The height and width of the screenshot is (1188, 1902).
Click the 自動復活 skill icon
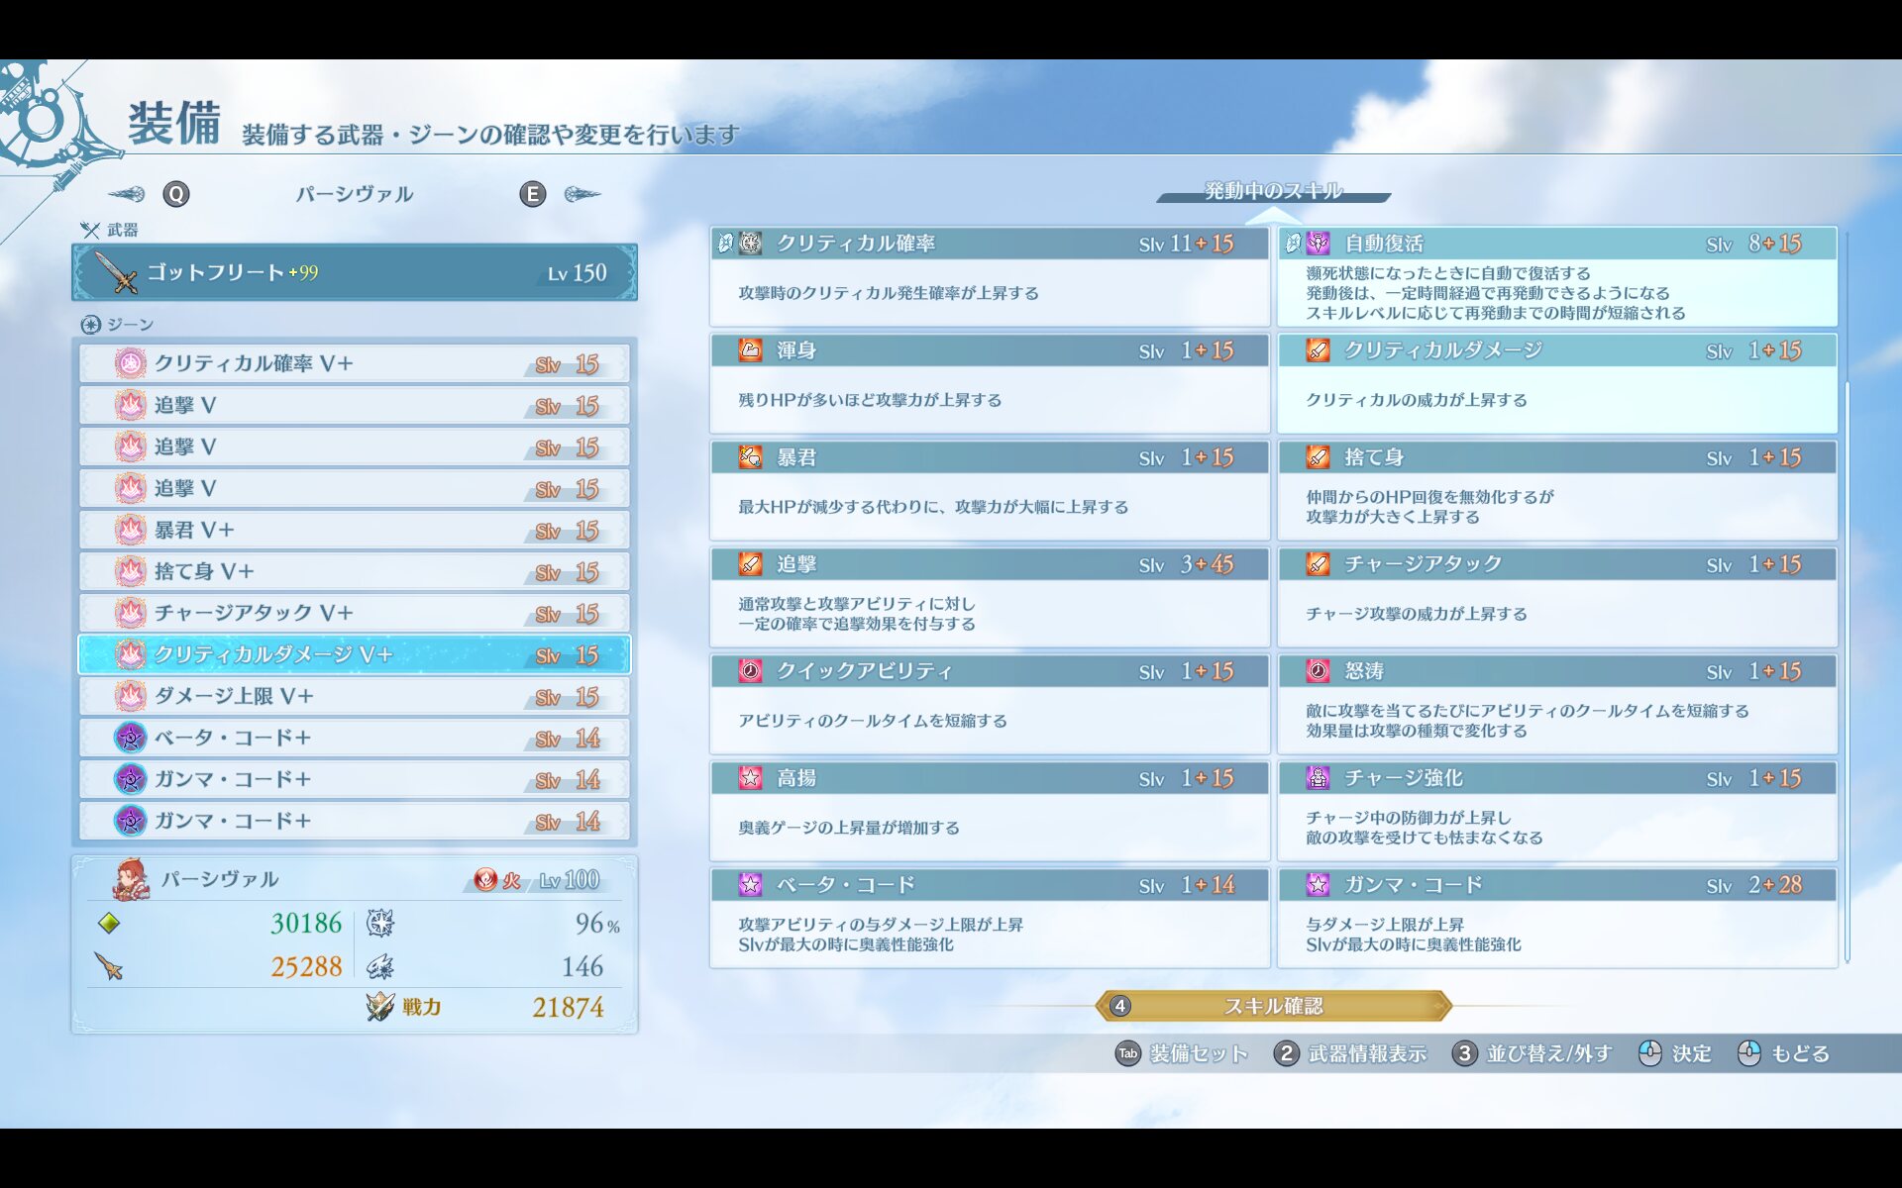(1318, 244)
